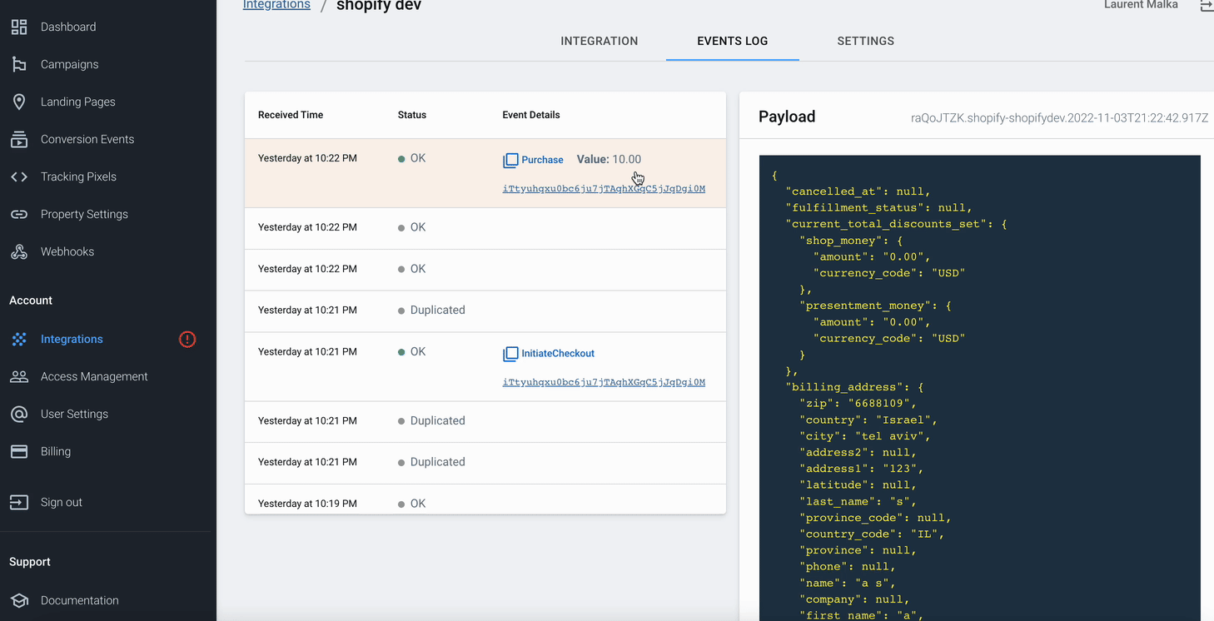Click the Landing Pages pin icon
This screenshot has height=621, width=1214.
pos(19,102)
